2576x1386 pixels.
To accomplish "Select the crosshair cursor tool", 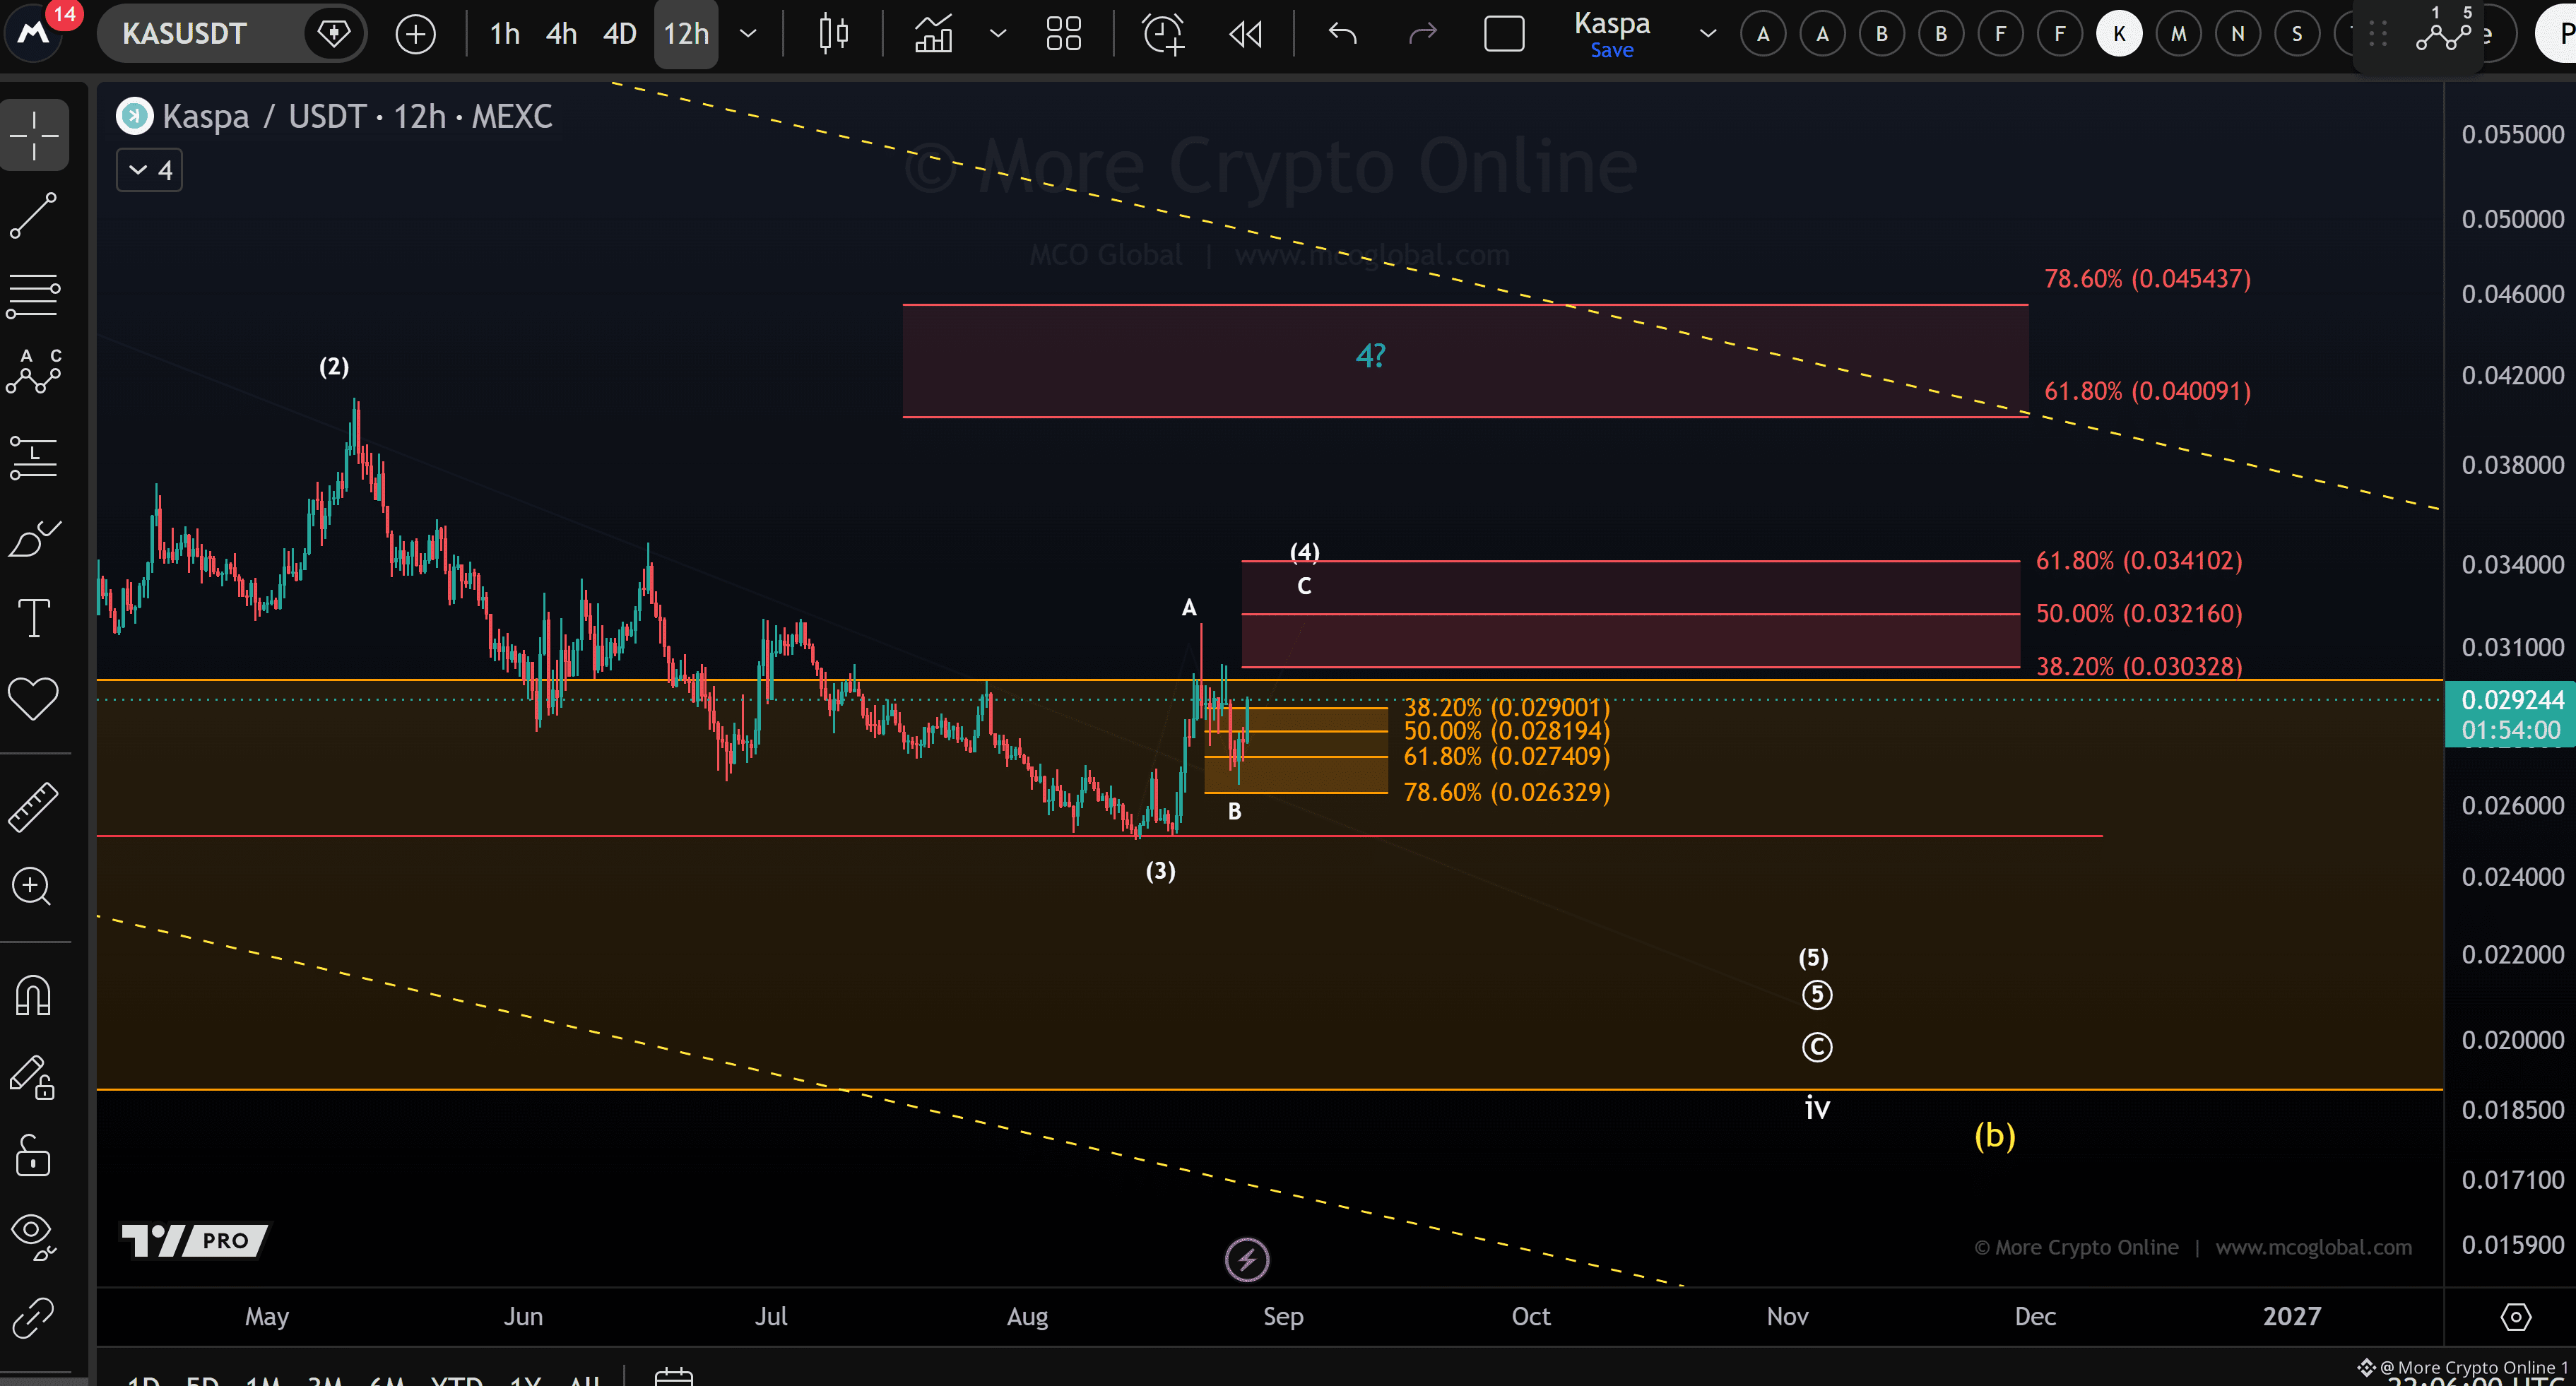I will [x=34, y=135].
